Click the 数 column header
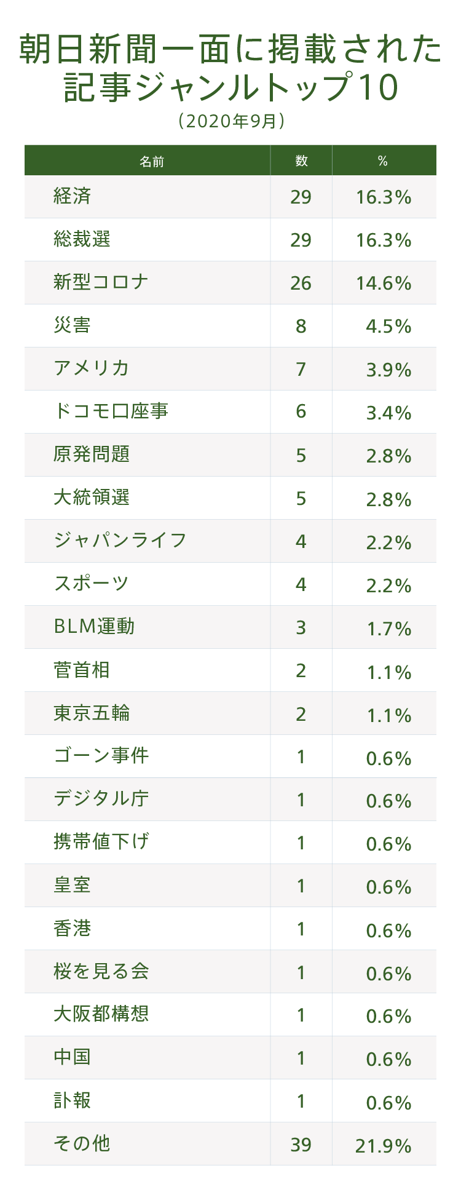The width and height of the screenshot is (461, 1195). click(x=301, y=161)
